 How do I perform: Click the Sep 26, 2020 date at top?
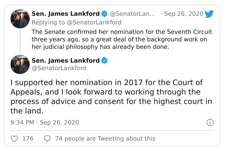click(183, 14)
